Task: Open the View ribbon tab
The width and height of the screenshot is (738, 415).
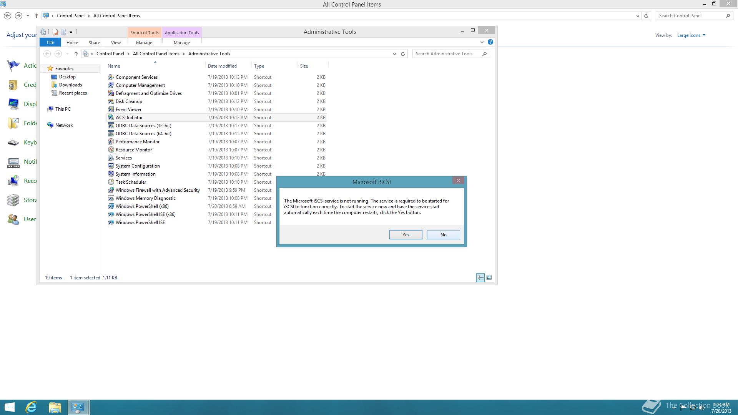Action: coord(116,43)
